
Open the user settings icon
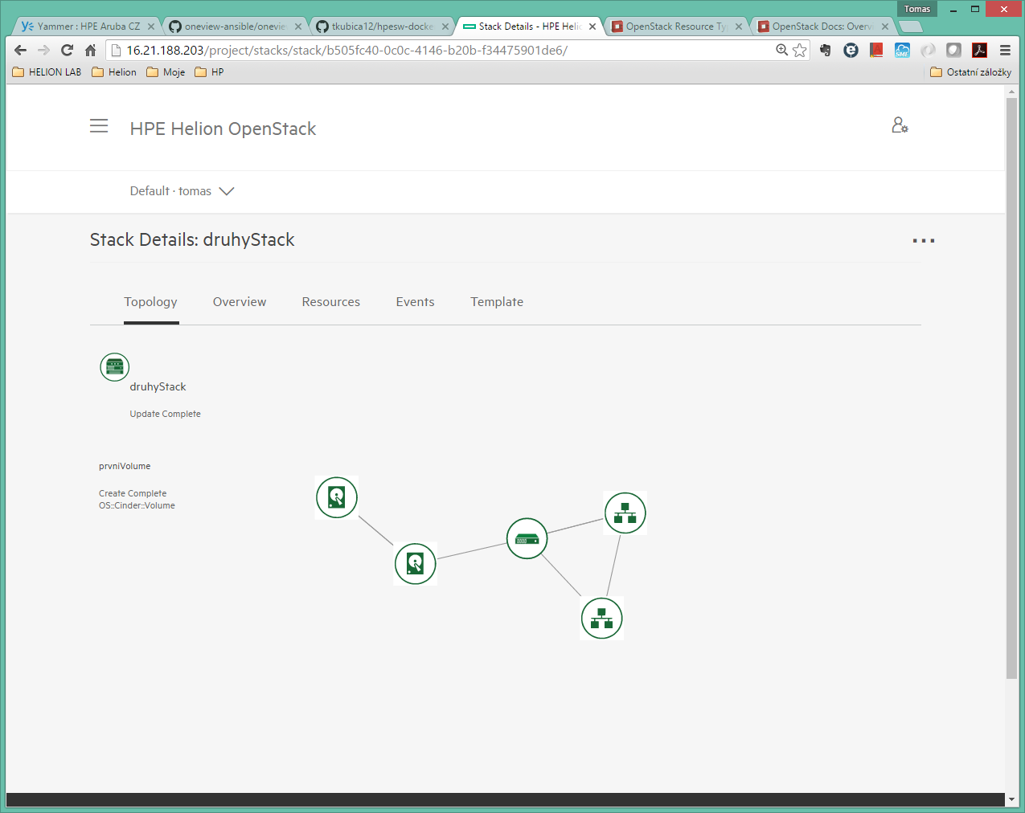click(900, 125)
